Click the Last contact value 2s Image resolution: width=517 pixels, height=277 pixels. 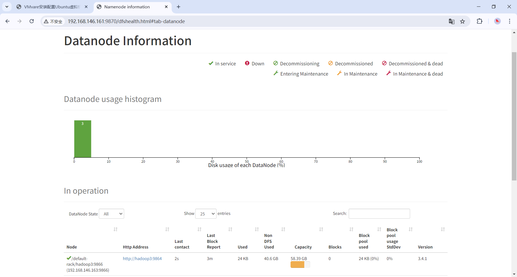[177, 259]
